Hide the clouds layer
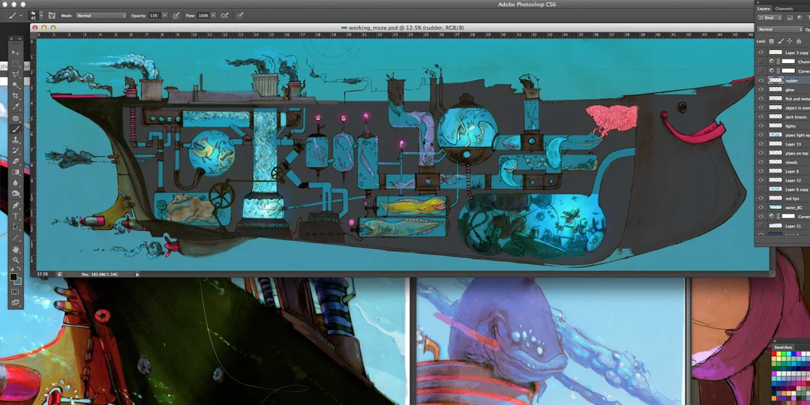 760,162
